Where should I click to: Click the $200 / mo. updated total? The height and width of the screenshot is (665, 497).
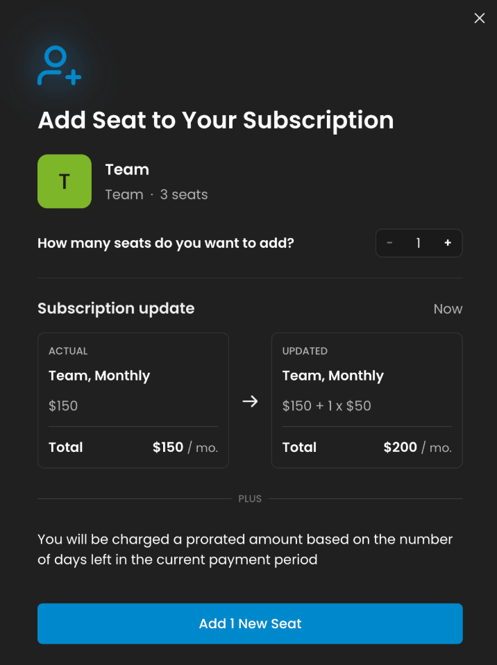(x=418, y=447)
